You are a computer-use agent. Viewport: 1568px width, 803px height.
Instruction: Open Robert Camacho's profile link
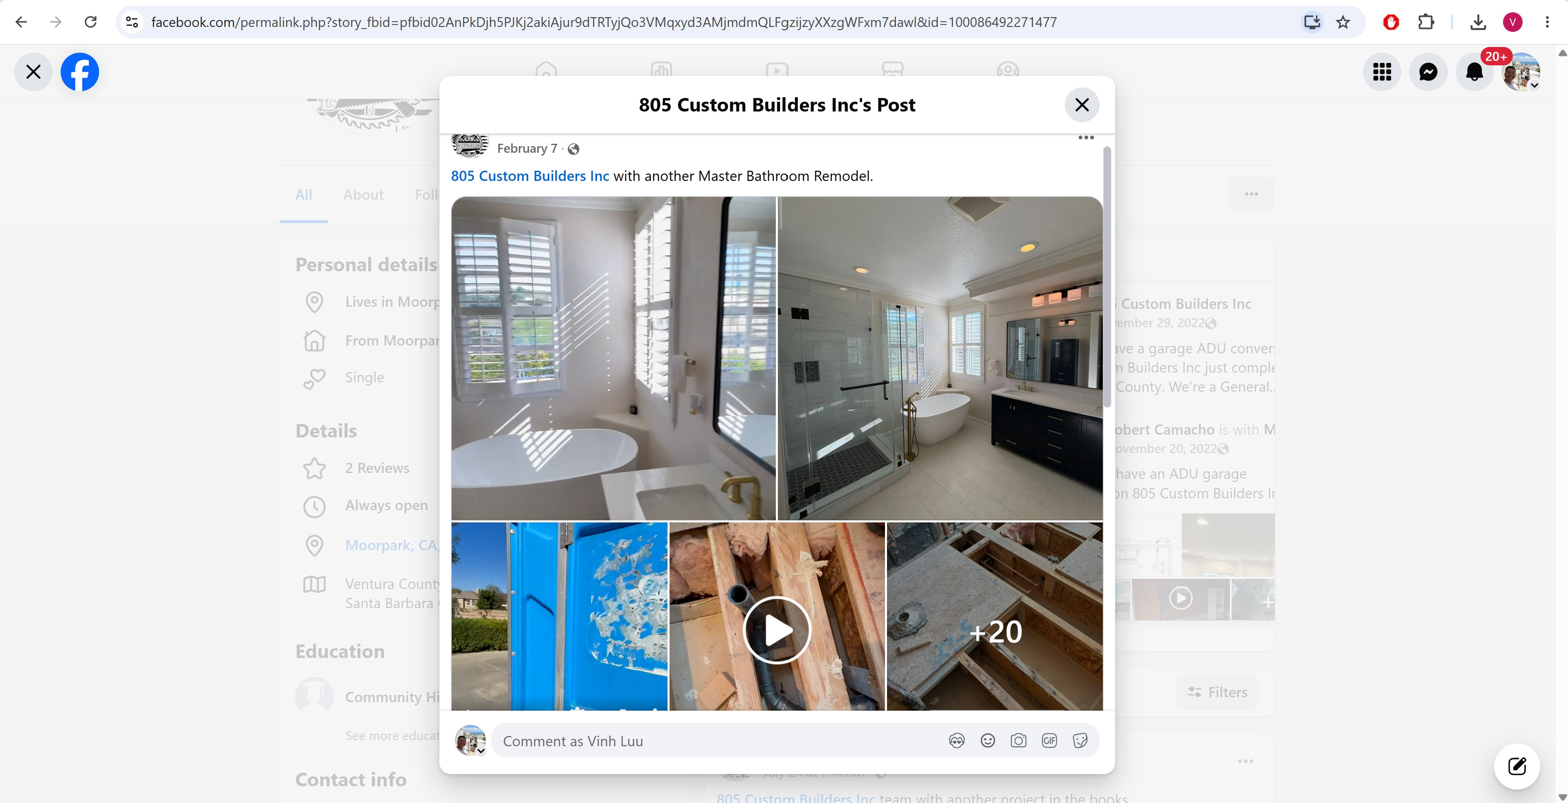click(1165, 430)
